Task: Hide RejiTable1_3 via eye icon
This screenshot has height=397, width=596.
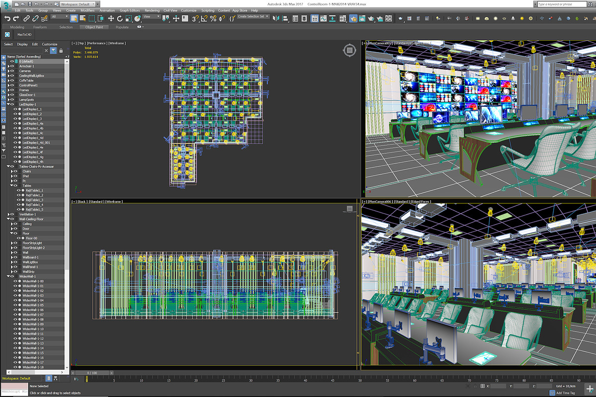Action: pyautogui.click(x=19, y=199)
